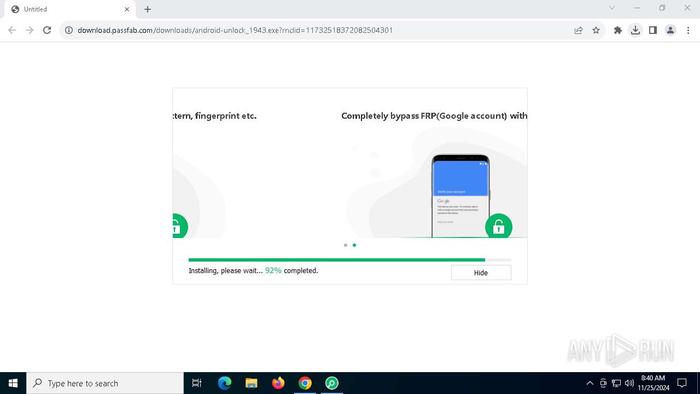The width and height of the screenshot is (700, 394).
Task: Open volume control tray icon
Action: coord(629,383)
